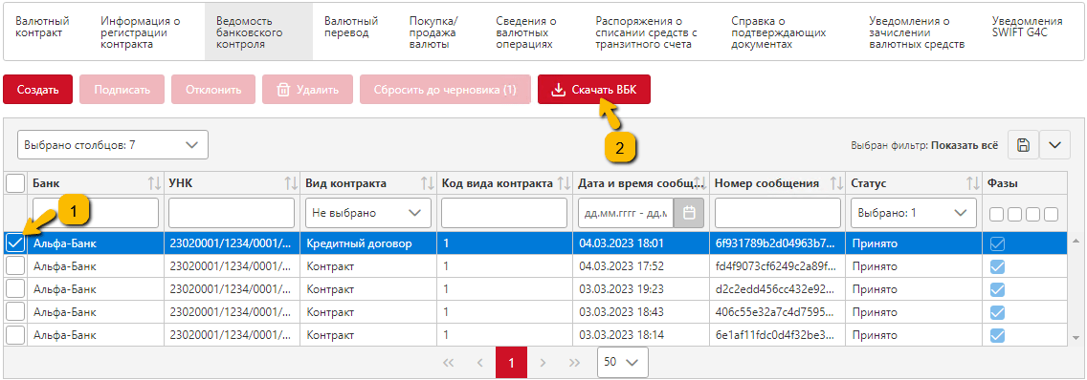
Task: Click the save filter floppy disk icon
Action: pos(1023,145)
